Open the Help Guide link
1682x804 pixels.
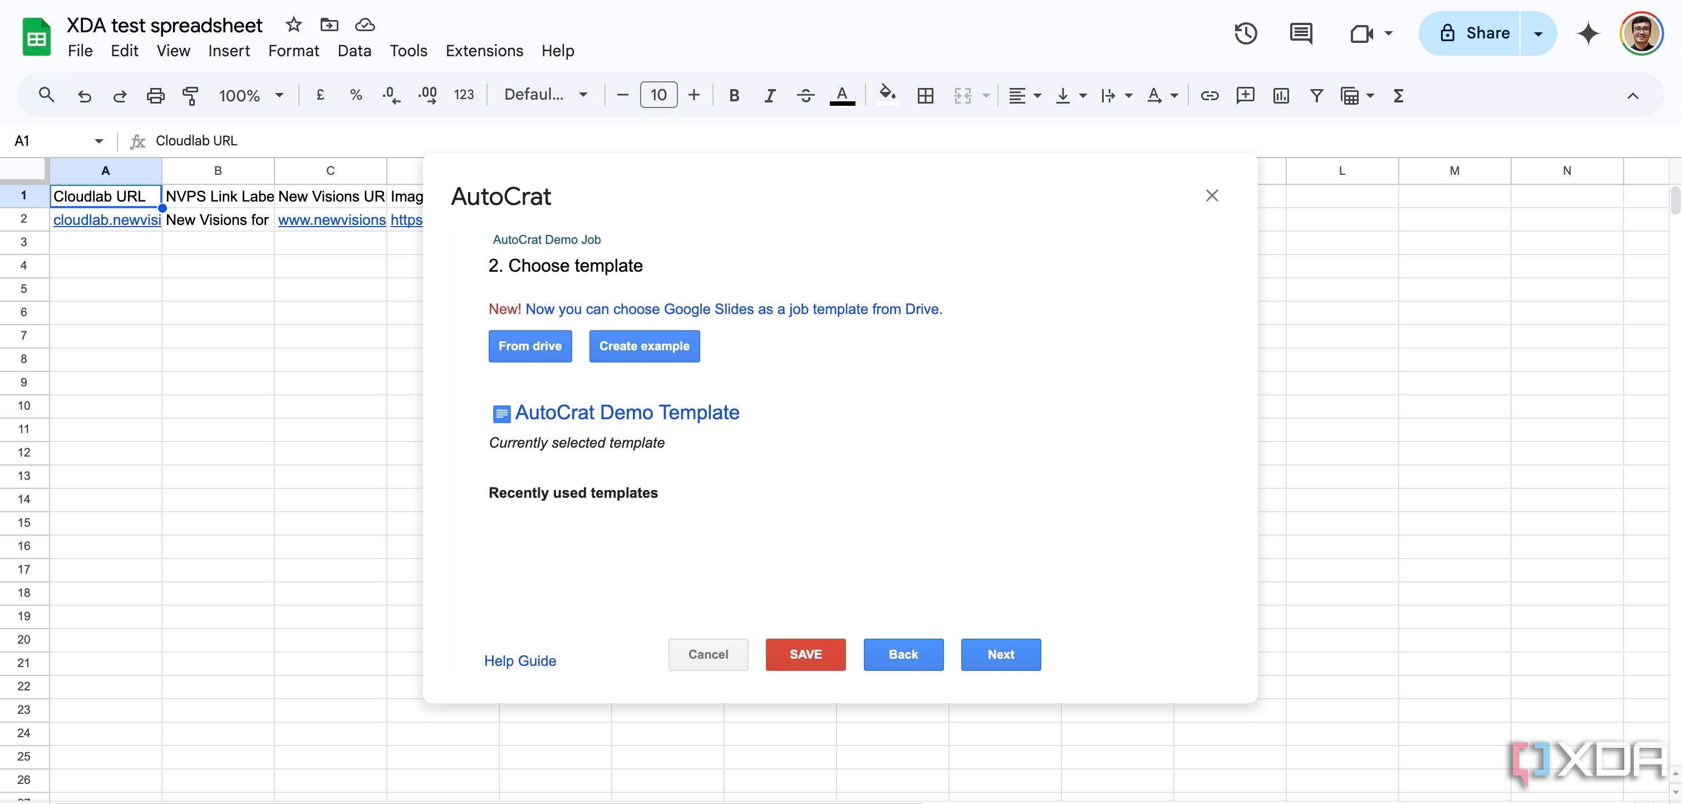click(520, 661)
